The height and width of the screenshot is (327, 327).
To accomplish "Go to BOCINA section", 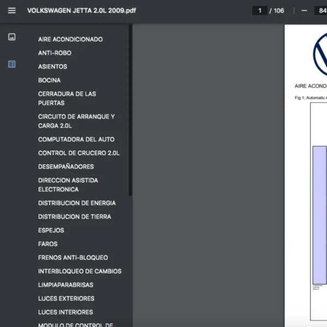I will point(50,80).
